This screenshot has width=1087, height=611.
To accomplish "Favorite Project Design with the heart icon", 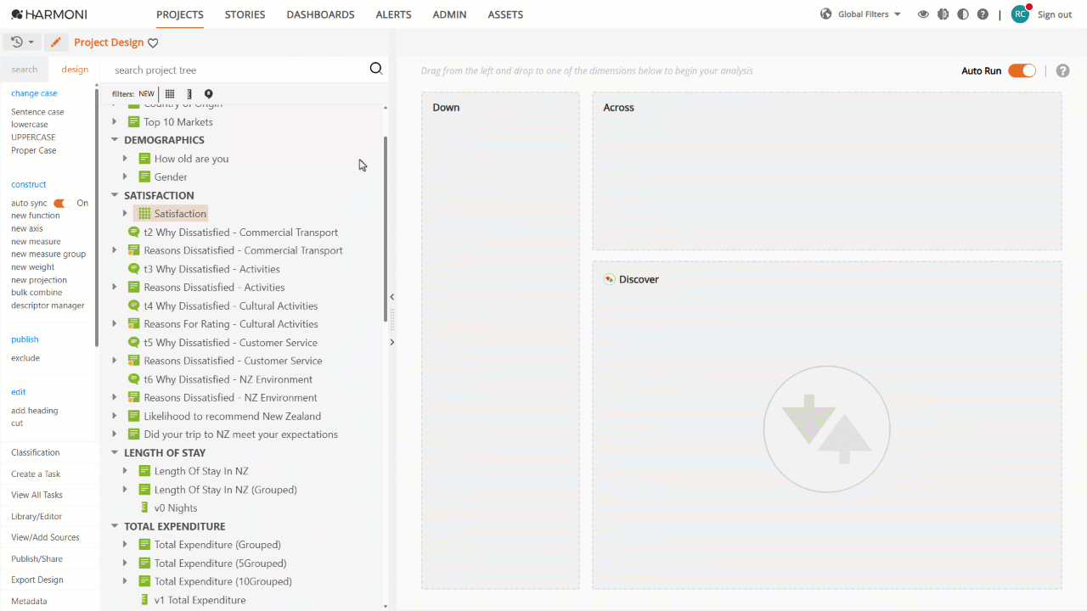I will [153, 43].
